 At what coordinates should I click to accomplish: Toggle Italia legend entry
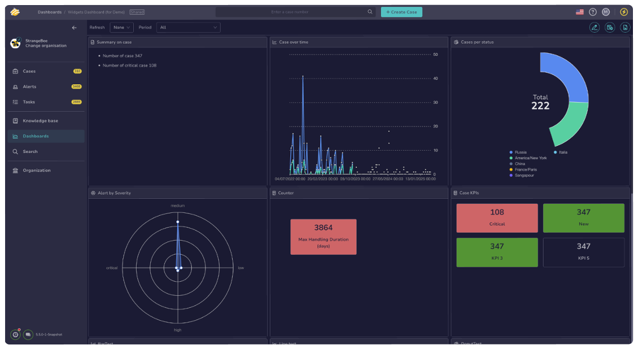pyautogui.click(x=560, y=152)
